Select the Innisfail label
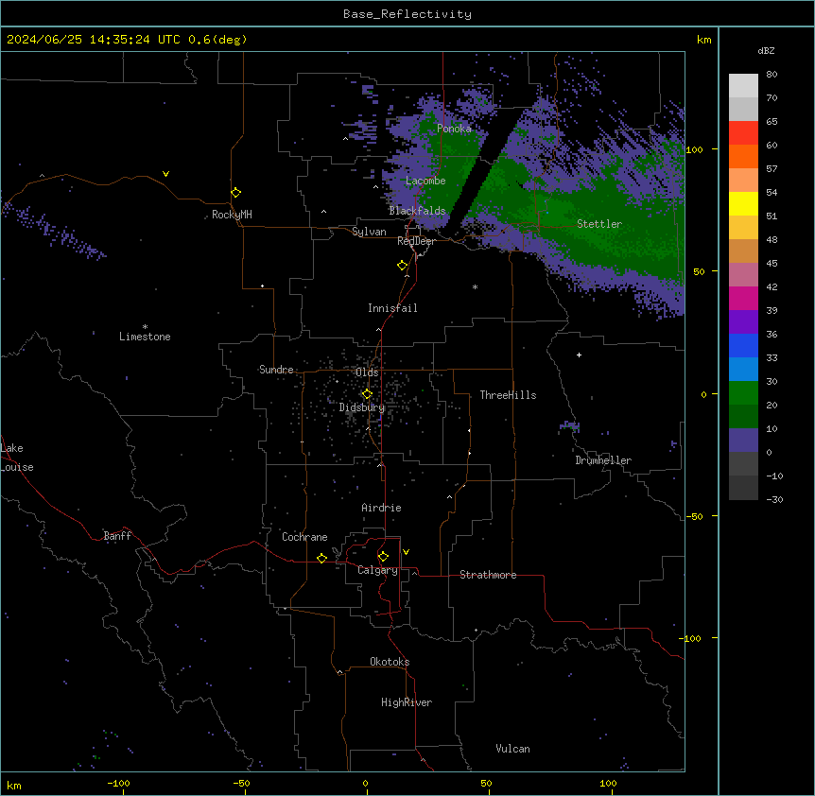Viewport: 815px width, 796px height. (392, 308)
